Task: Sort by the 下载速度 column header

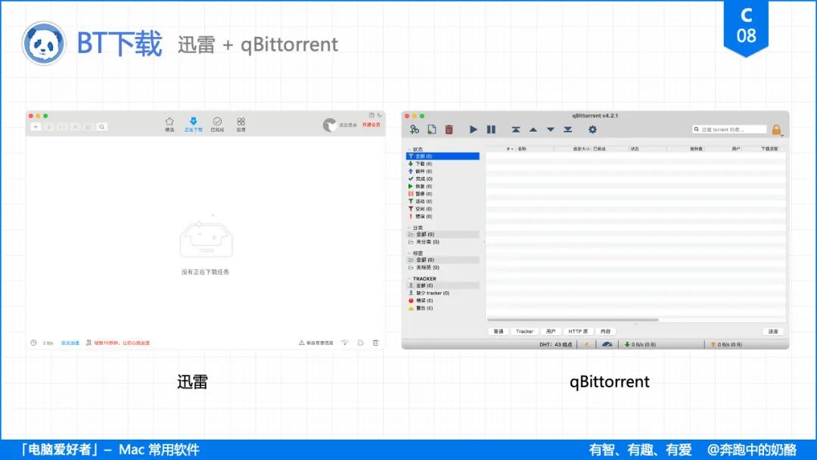Action: pyautogui.click(x=769, y=149)
